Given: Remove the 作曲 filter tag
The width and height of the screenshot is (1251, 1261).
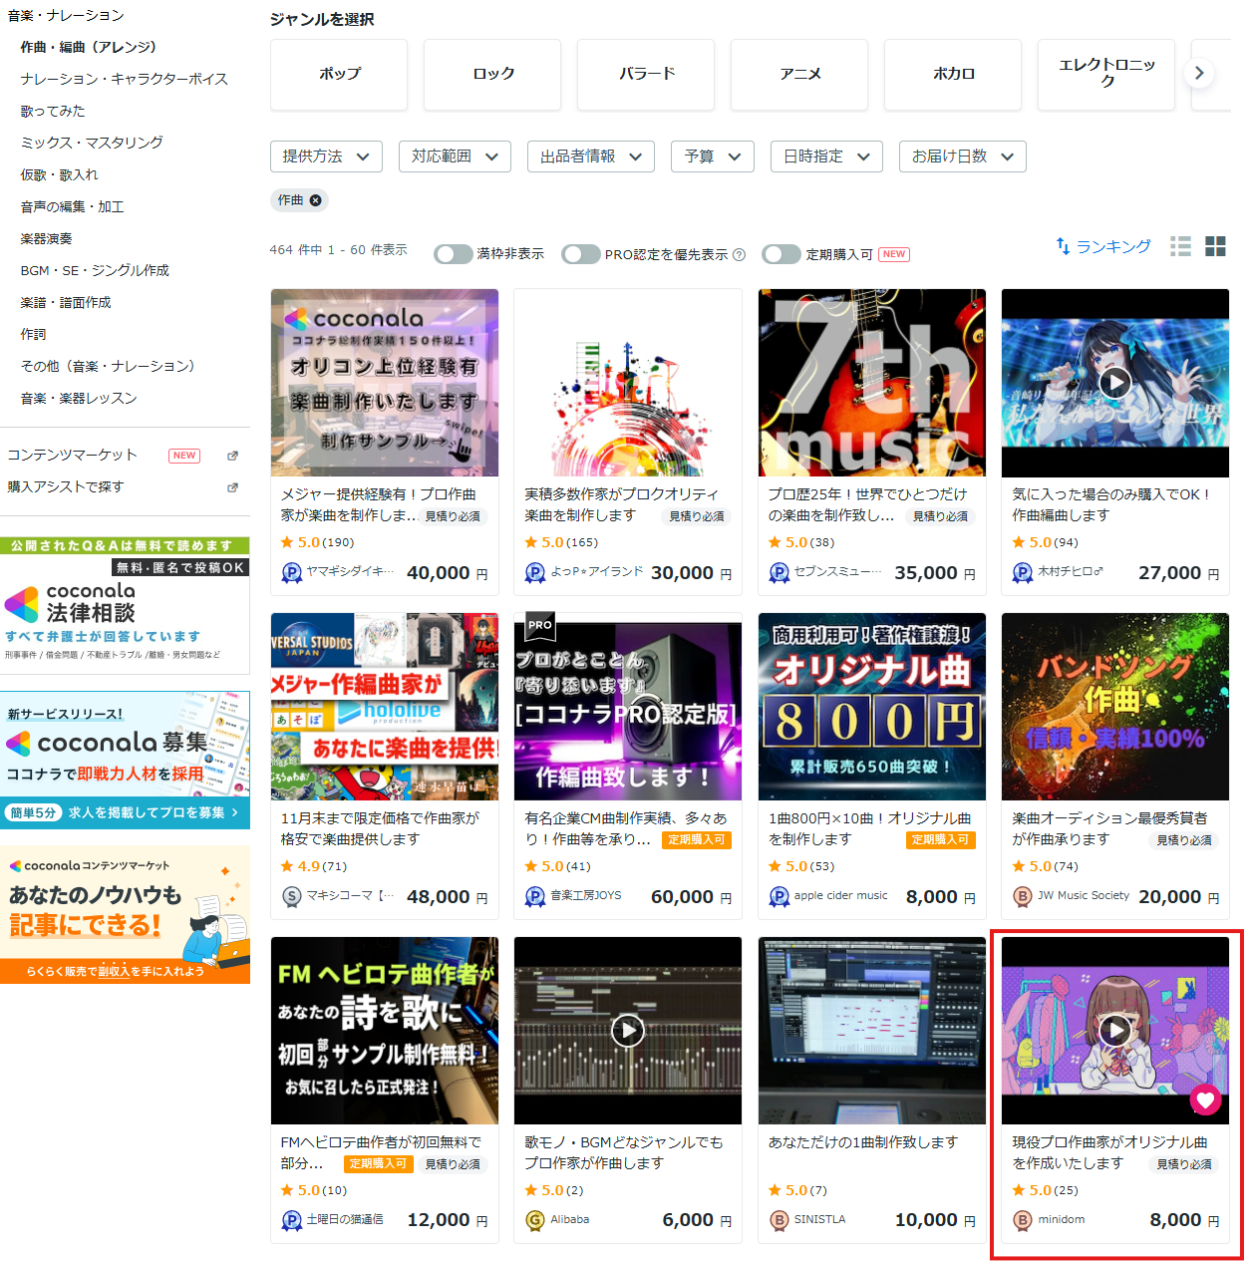Looking at the screenshot, I should point(315,200).
